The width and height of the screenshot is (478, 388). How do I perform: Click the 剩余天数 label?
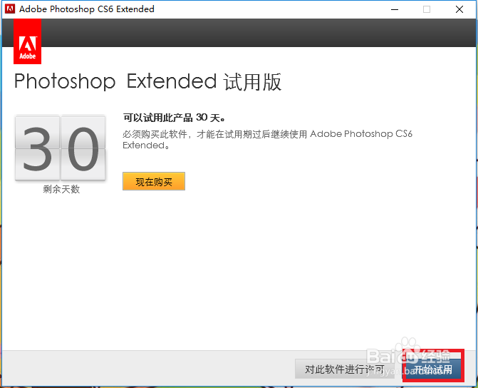[61, 189]
